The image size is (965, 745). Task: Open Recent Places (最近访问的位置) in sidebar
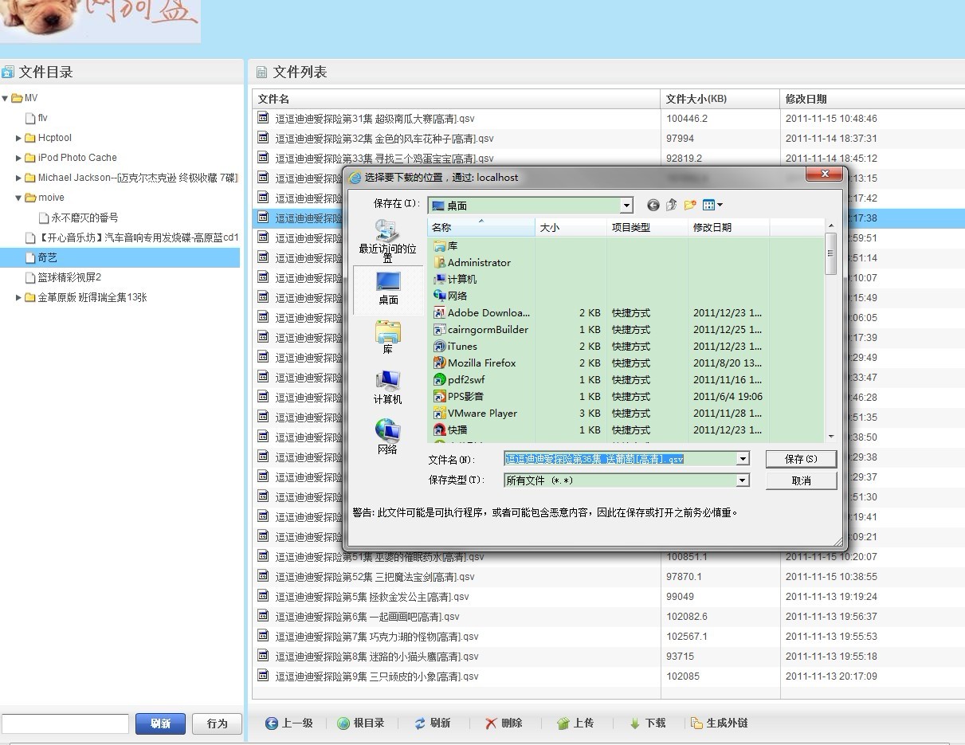point(387,241)
